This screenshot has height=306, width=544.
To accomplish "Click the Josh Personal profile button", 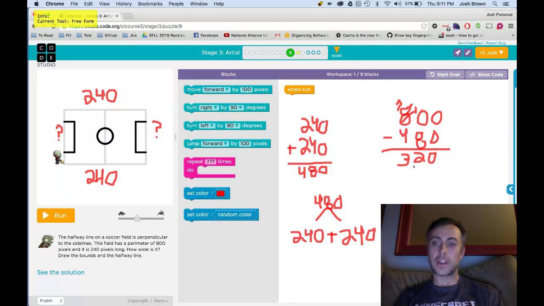I will click(499, 14).
